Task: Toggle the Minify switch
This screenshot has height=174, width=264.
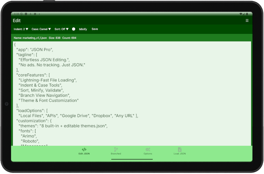Action: (74, 29)
